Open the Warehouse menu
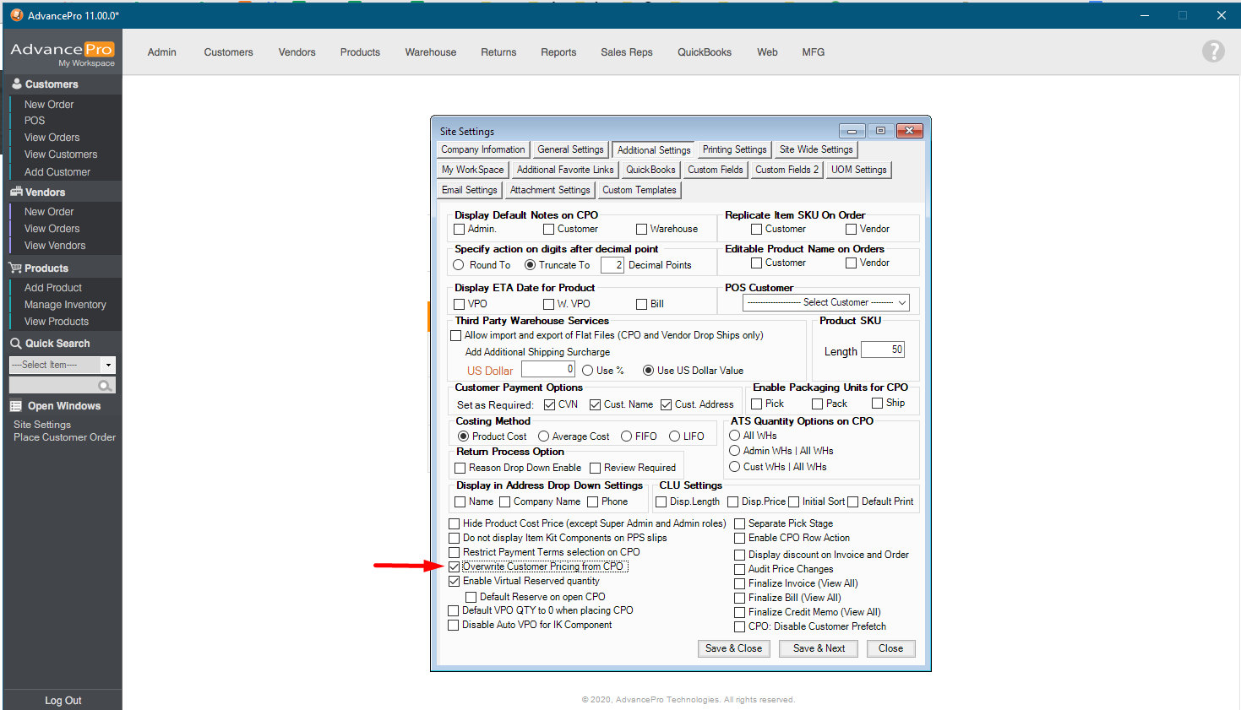Viewport: 1241px width, 710px height. (x=430, y=52)
